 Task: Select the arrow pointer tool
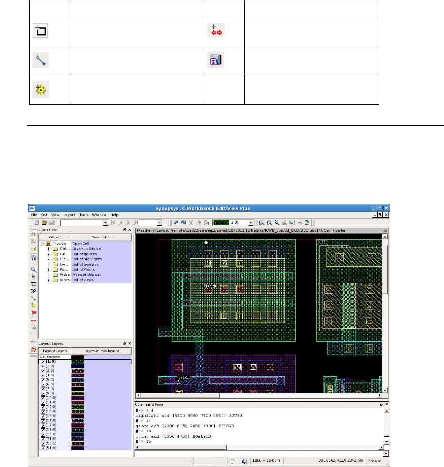click(34, 276)
